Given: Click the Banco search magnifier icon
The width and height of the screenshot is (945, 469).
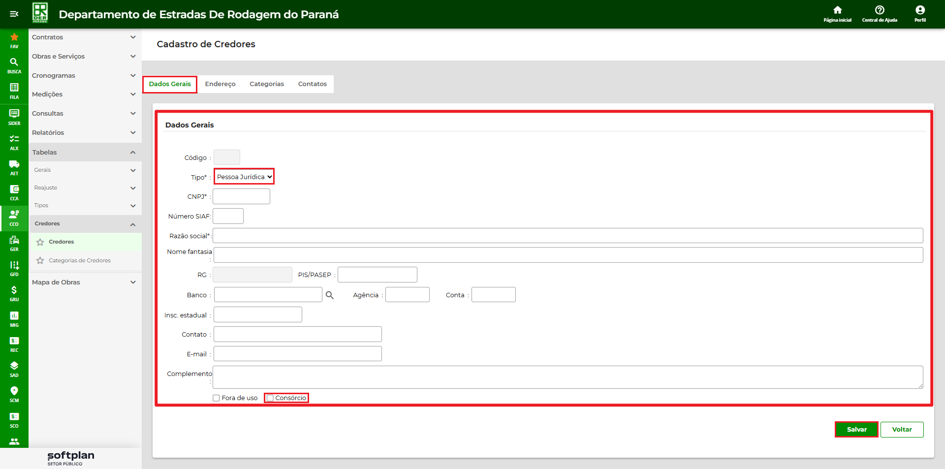Looking at the screenshot, I should (330, 295).
